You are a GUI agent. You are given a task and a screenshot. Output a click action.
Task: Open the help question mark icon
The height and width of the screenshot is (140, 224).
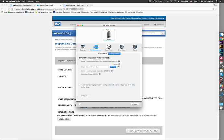point(80,104)
